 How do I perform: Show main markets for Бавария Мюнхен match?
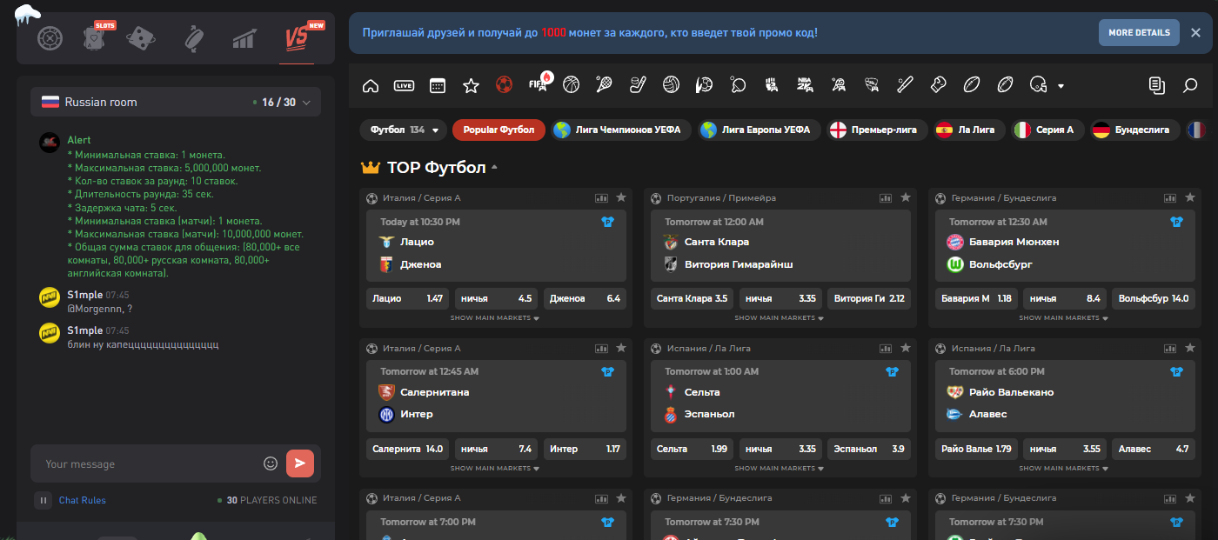pos(1064,318)
